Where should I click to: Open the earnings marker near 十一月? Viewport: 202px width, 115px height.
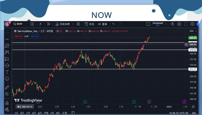134,102
